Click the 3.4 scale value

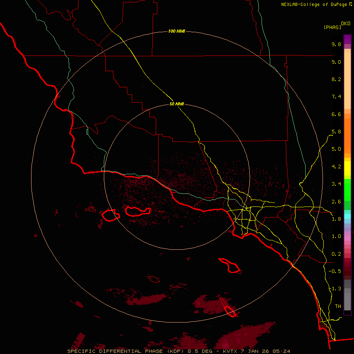coord(336,184)
